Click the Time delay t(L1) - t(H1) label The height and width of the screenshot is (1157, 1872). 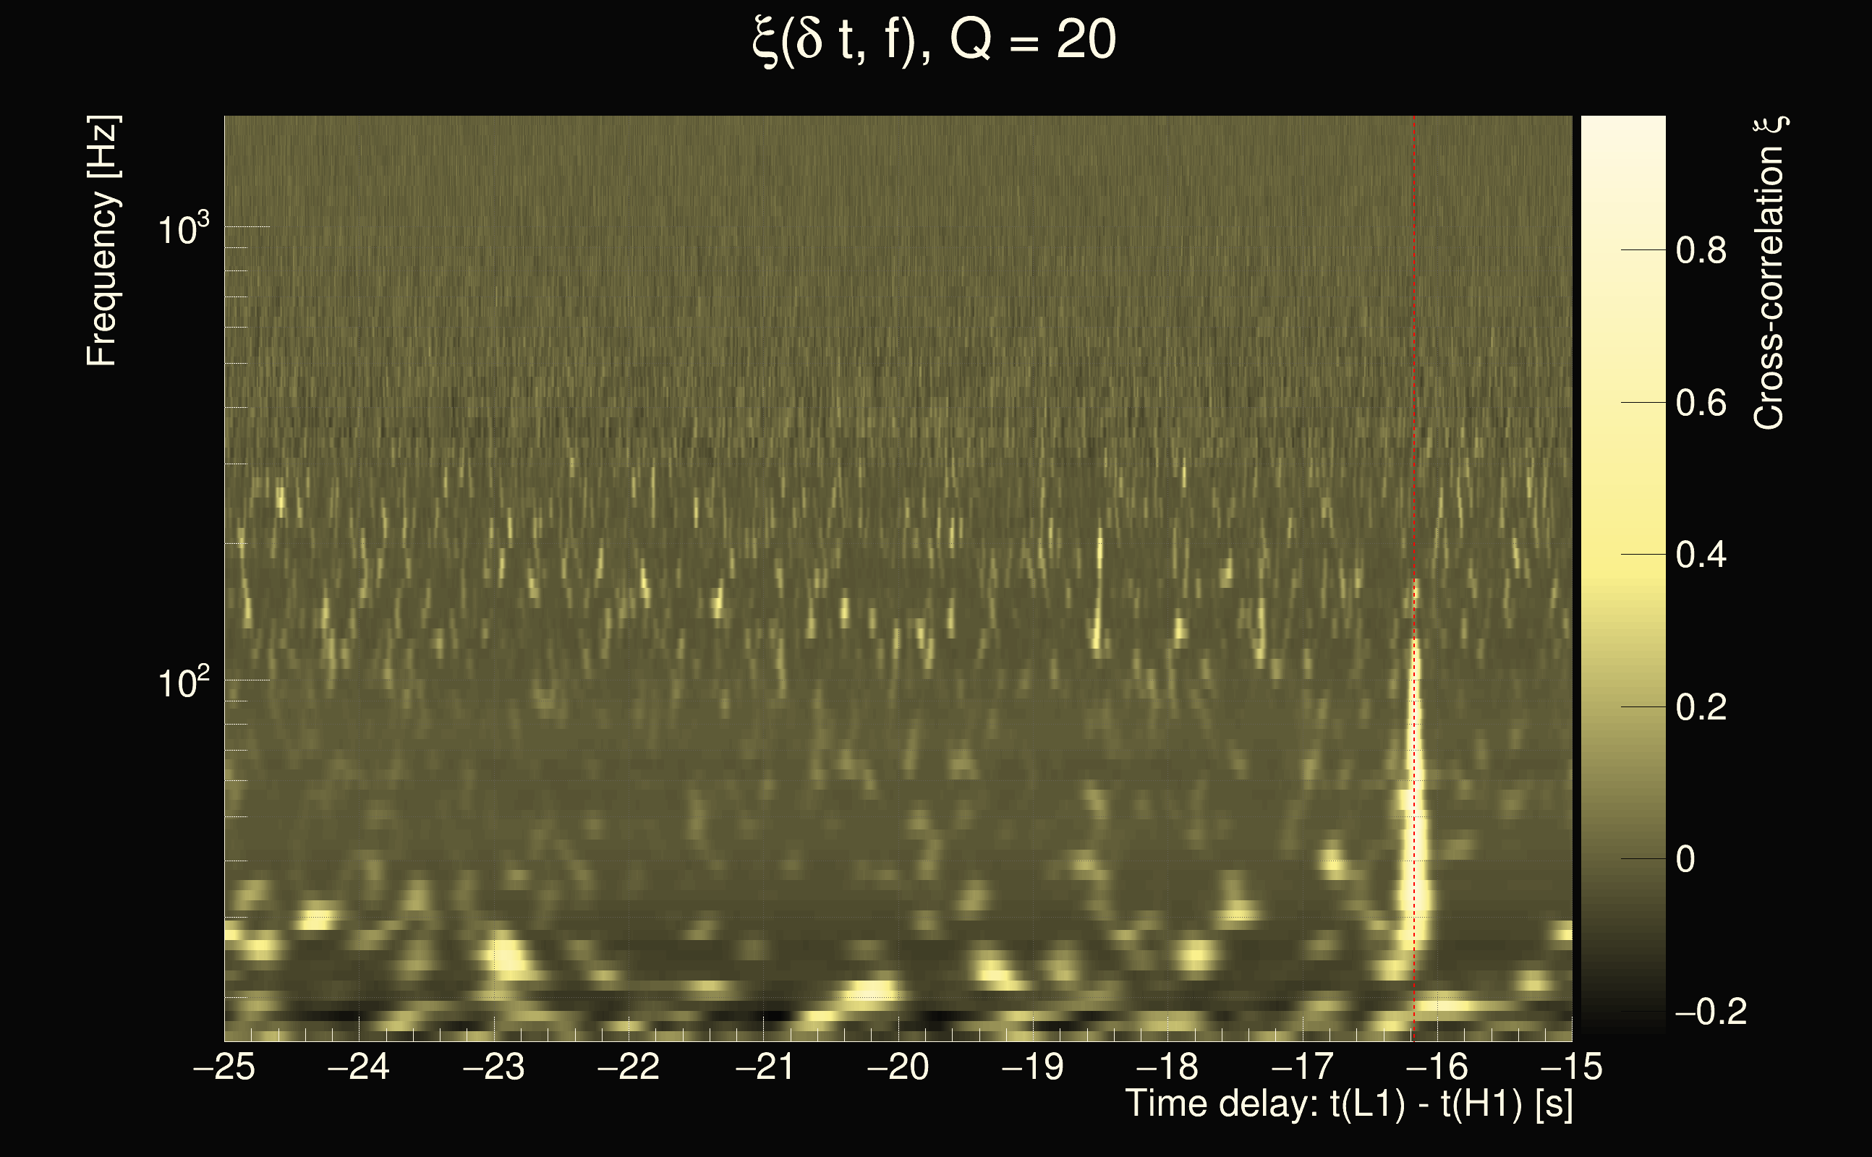click(x=1348, y=1103)
